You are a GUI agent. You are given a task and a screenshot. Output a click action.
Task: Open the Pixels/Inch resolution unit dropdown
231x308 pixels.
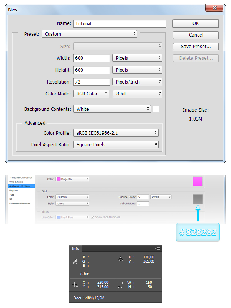tap(137, 82)
